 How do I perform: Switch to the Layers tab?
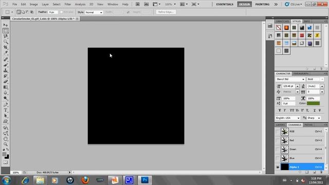coord(281,125)
